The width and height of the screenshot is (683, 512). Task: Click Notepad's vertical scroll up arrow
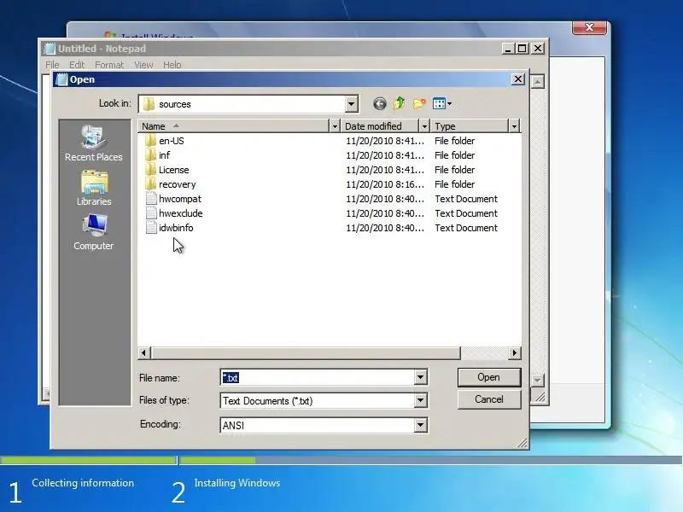click(x=538, y=82)
